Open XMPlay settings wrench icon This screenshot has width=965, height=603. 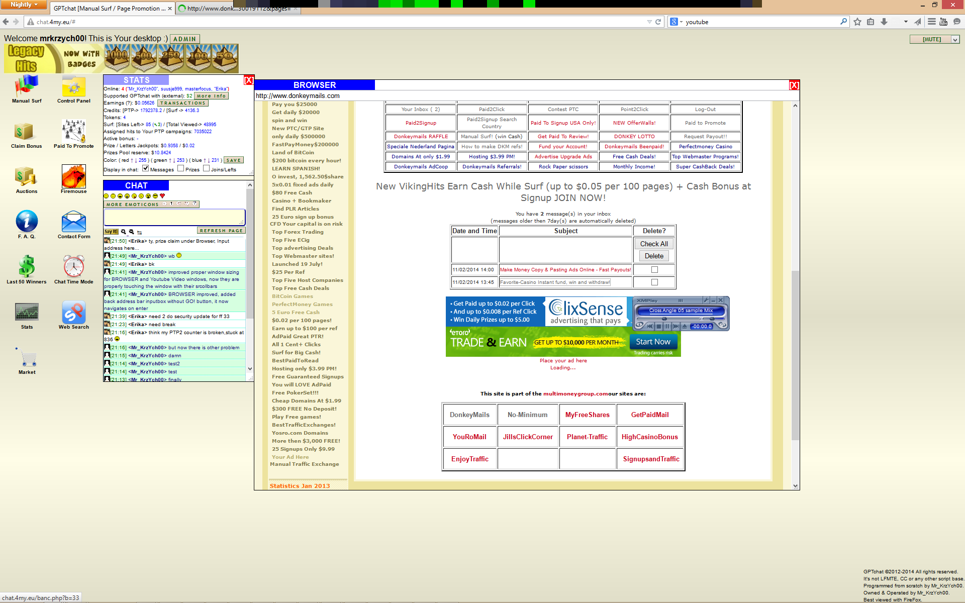click(x=706, y=300)
